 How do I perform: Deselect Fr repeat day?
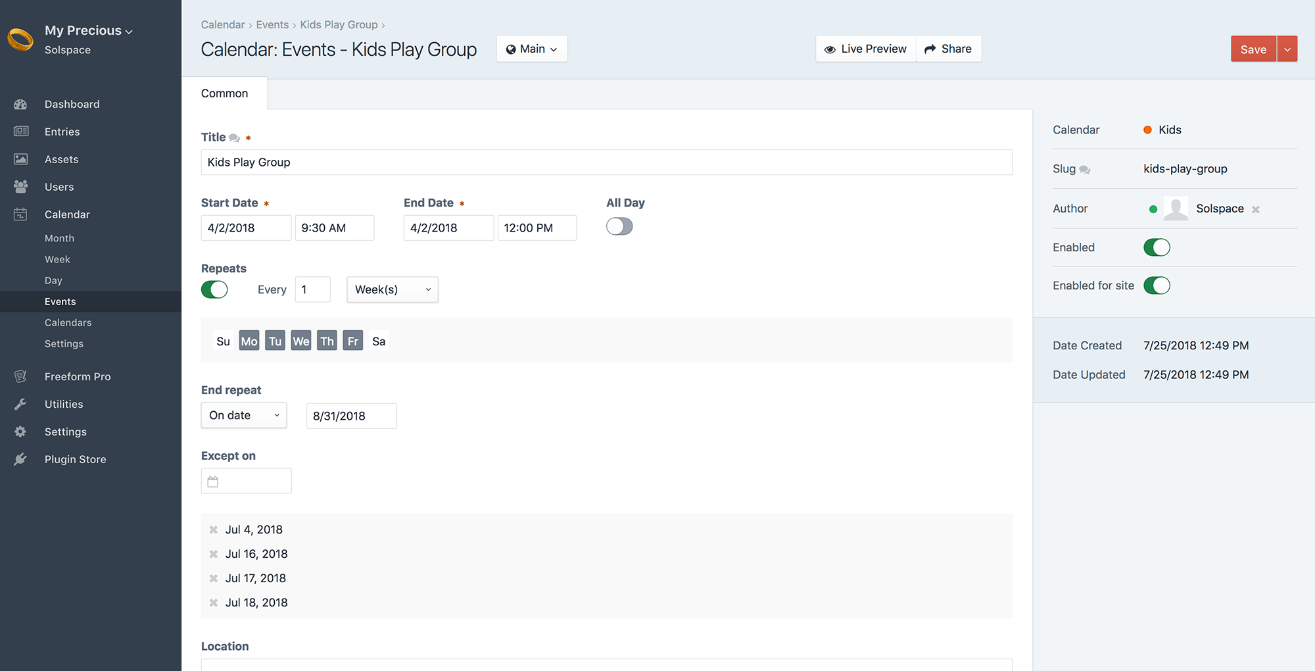click(353, 341)
